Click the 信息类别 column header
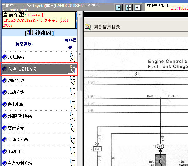The height and width of the screenshot is (166, 188). tap(24, 44)
